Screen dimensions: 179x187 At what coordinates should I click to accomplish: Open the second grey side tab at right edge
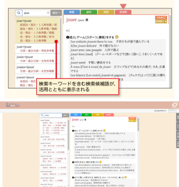click(178, 126)
